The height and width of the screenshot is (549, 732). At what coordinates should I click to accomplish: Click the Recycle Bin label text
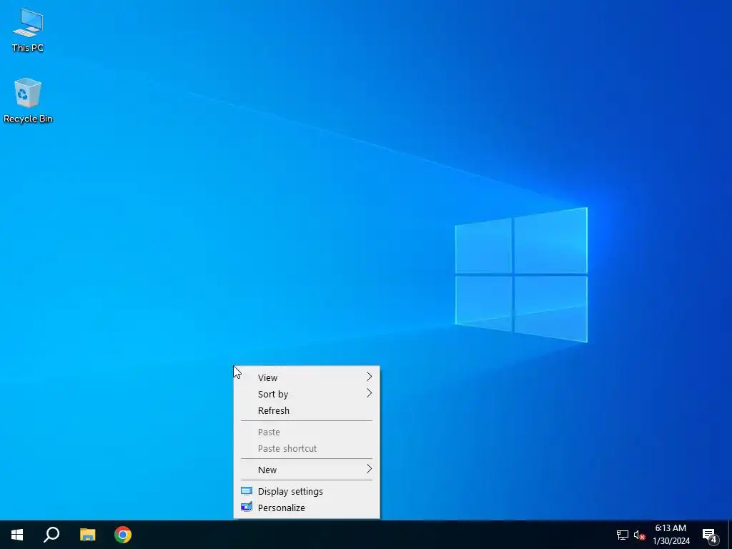(x=28, y=119)
